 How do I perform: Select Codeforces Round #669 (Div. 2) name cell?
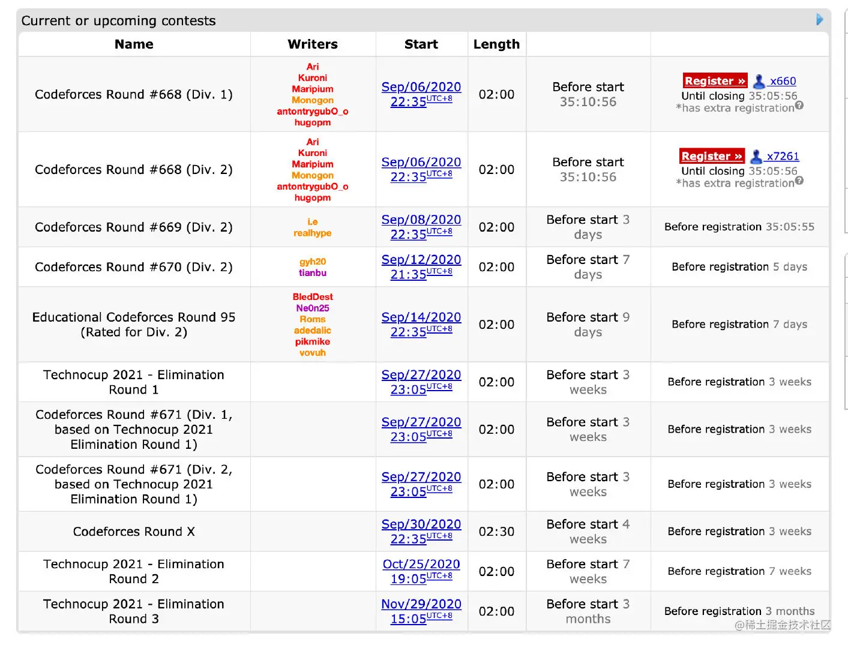pos(134,227)
